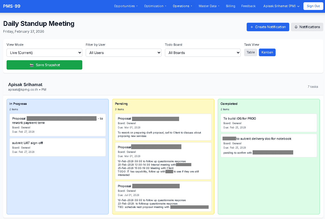Image resolution: width=325 pixels, height=219 pixels.
Task: Open the Master Data menu
Action: [209, 6]
